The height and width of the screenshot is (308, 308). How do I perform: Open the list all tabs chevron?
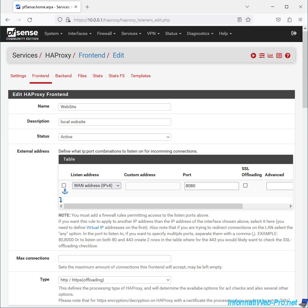[247, 7]
